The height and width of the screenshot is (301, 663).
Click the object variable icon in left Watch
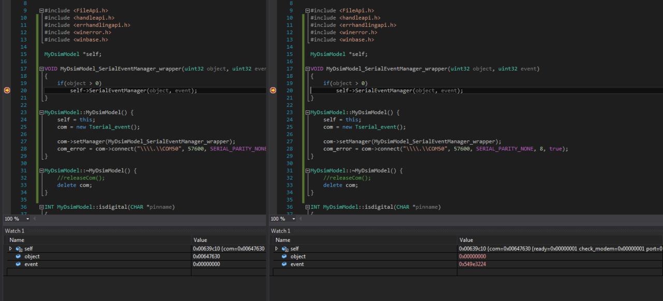point(18,256)
